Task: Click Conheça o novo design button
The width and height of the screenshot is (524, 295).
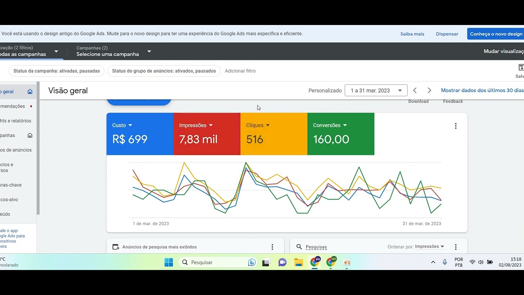Action: [x=496, y=34]
